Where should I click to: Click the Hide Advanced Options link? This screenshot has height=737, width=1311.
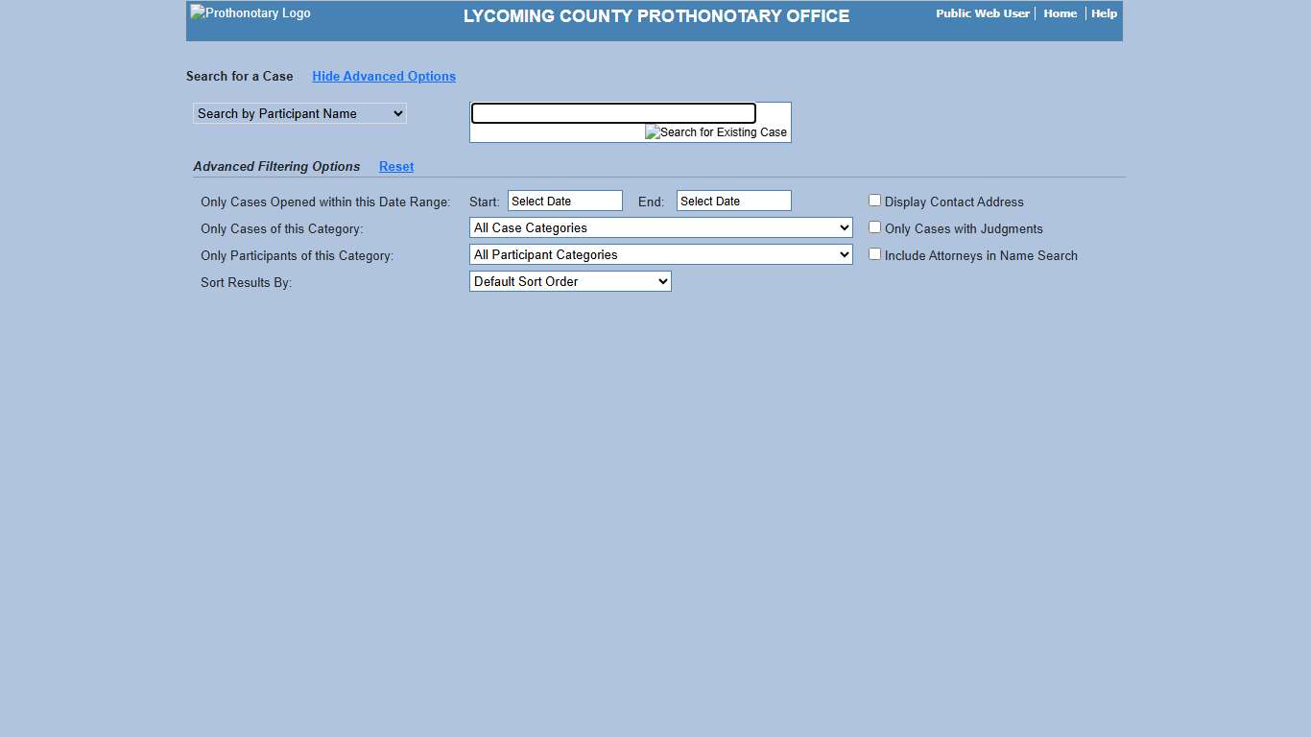(384, 77)
